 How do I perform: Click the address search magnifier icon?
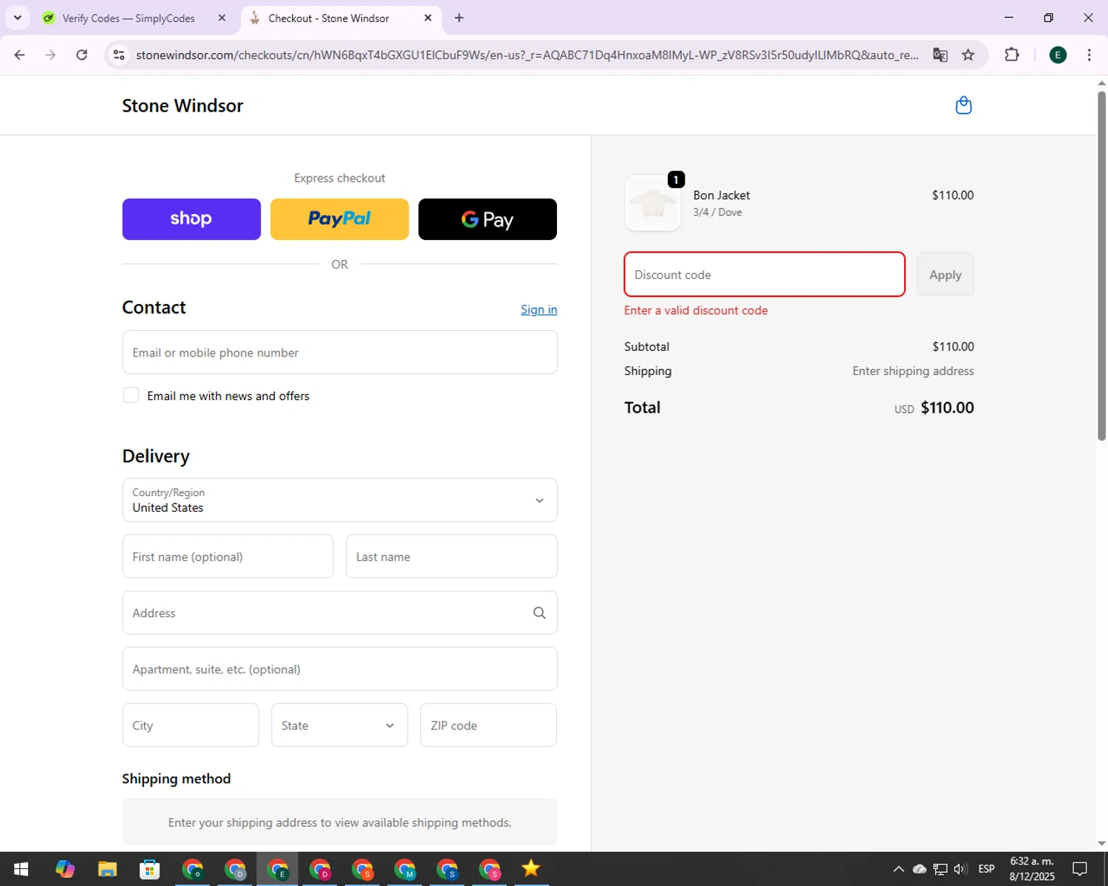coord(539,613)
